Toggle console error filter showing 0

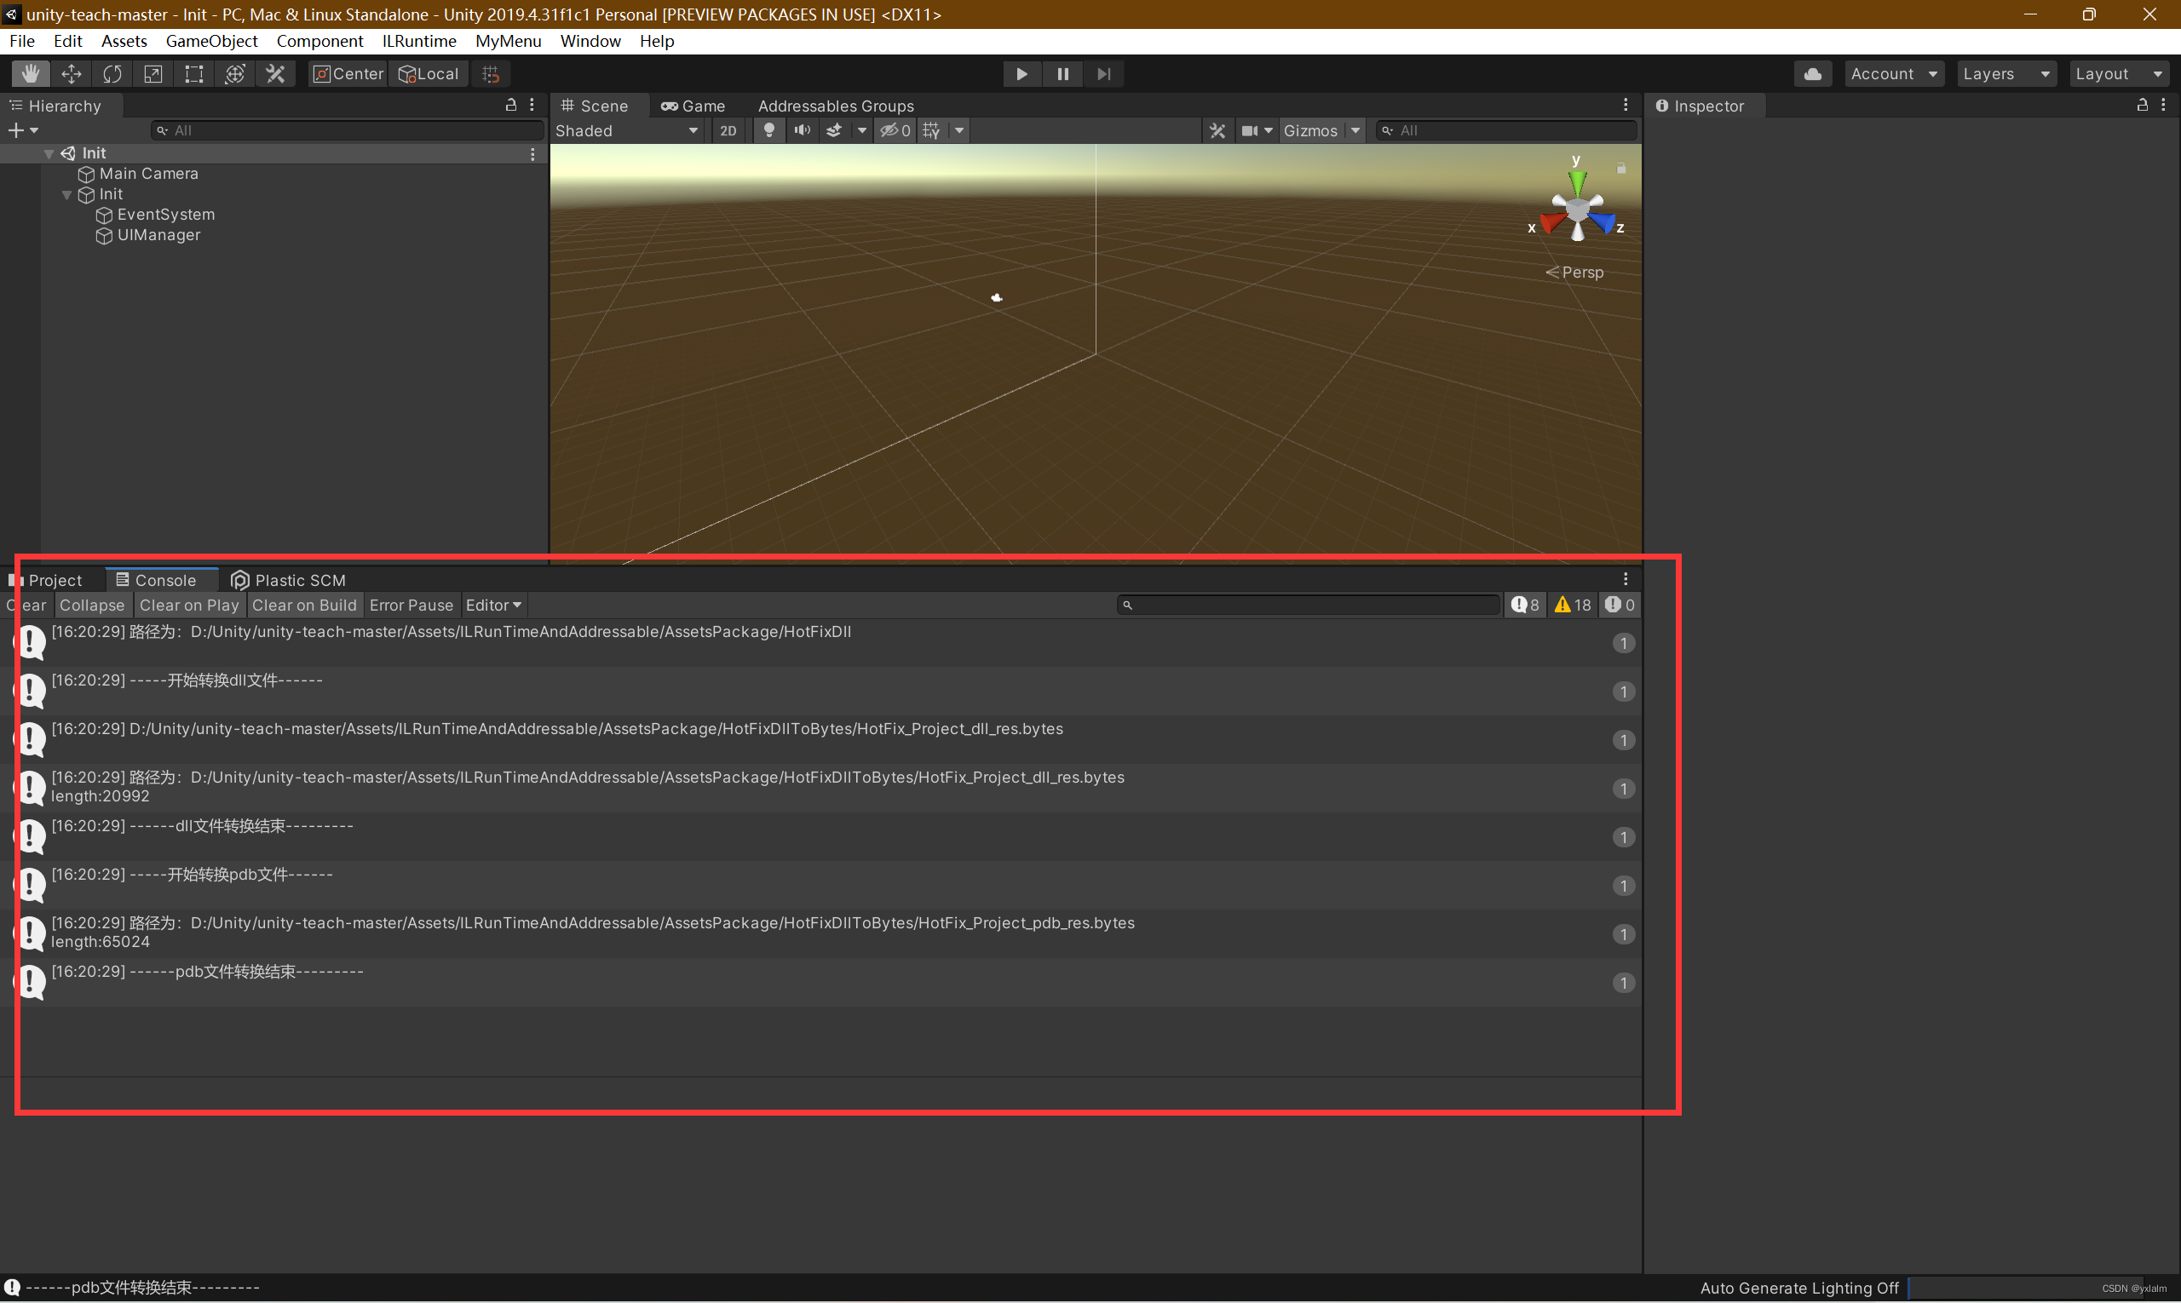1620,605
